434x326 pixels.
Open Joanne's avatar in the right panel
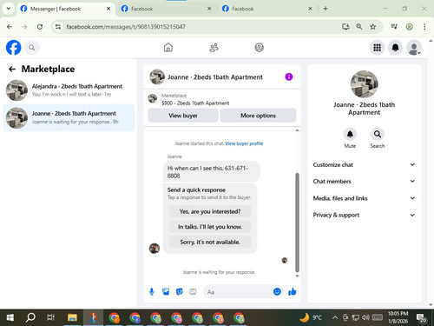(364, 84)
